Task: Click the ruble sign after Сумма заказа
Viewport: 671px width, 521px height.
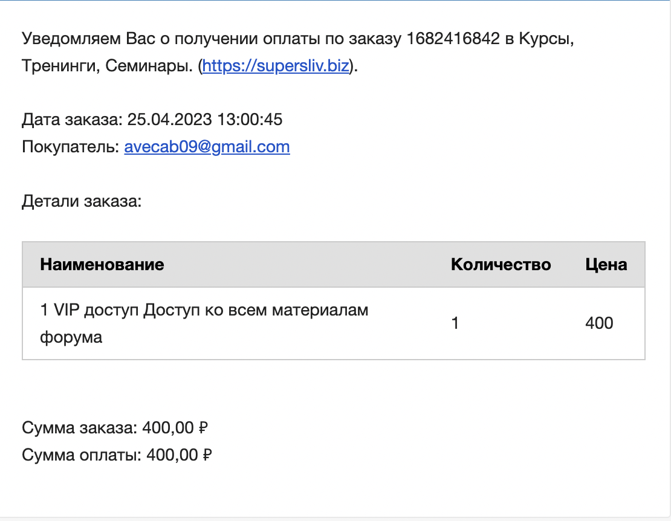Action: point(204,427)
